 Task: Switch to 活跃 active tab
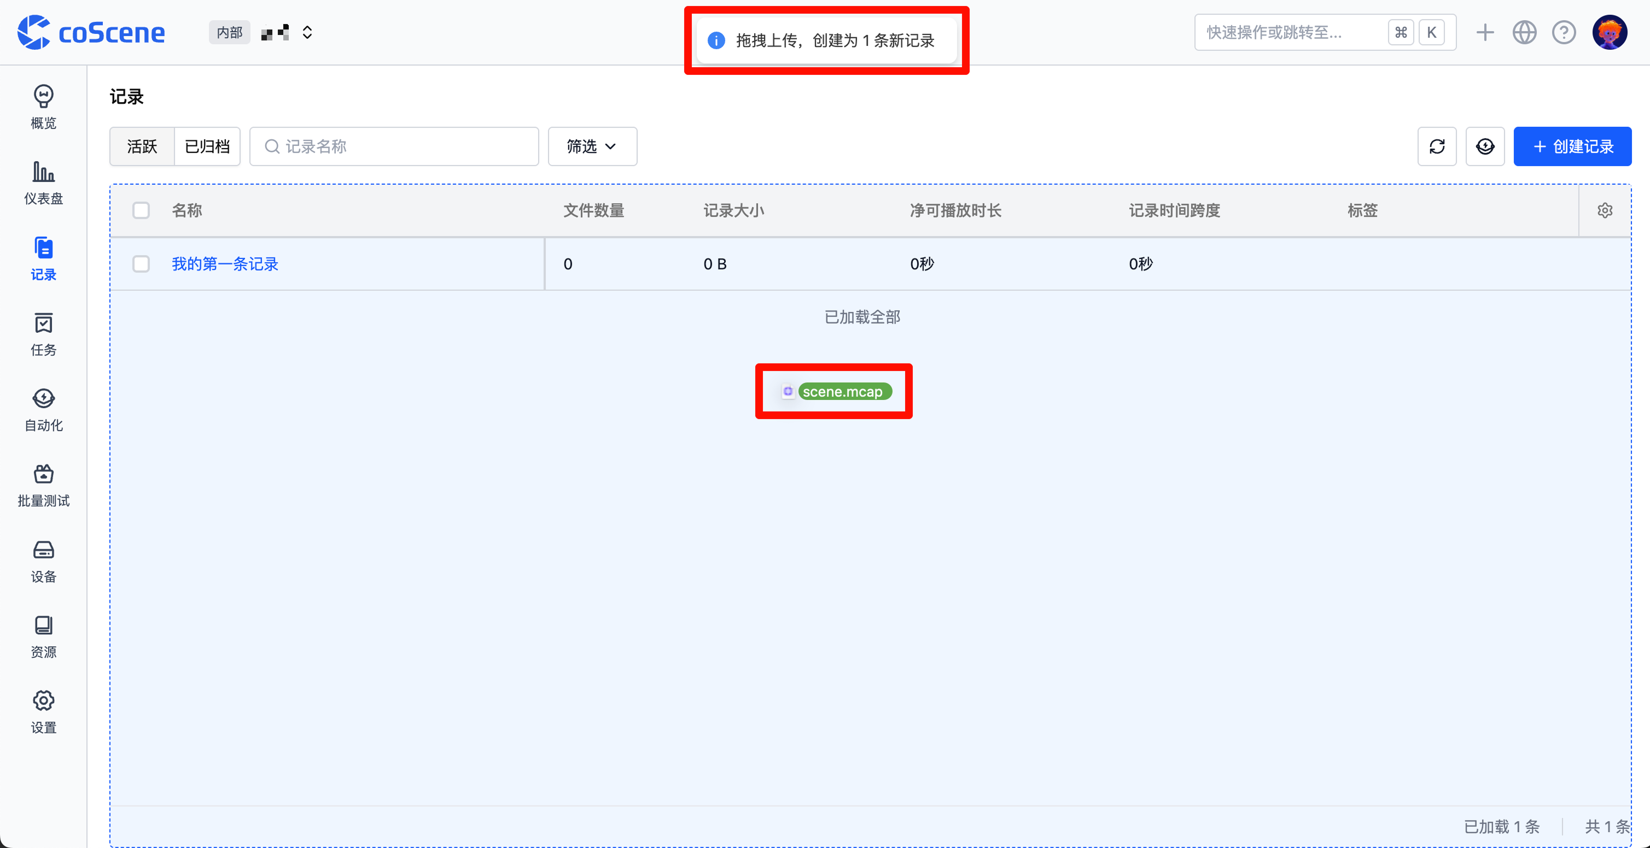pos(142,146)
